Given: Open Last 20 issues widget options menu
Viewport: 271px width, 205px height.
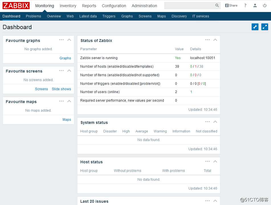Looking at the screenshot, I should (x=208, y=201).
